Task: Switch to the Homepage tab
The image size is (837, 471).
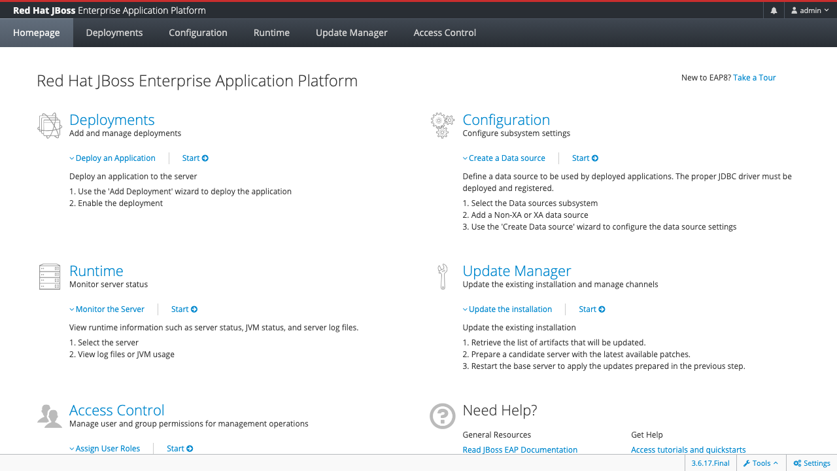Action: pos(37,33)
